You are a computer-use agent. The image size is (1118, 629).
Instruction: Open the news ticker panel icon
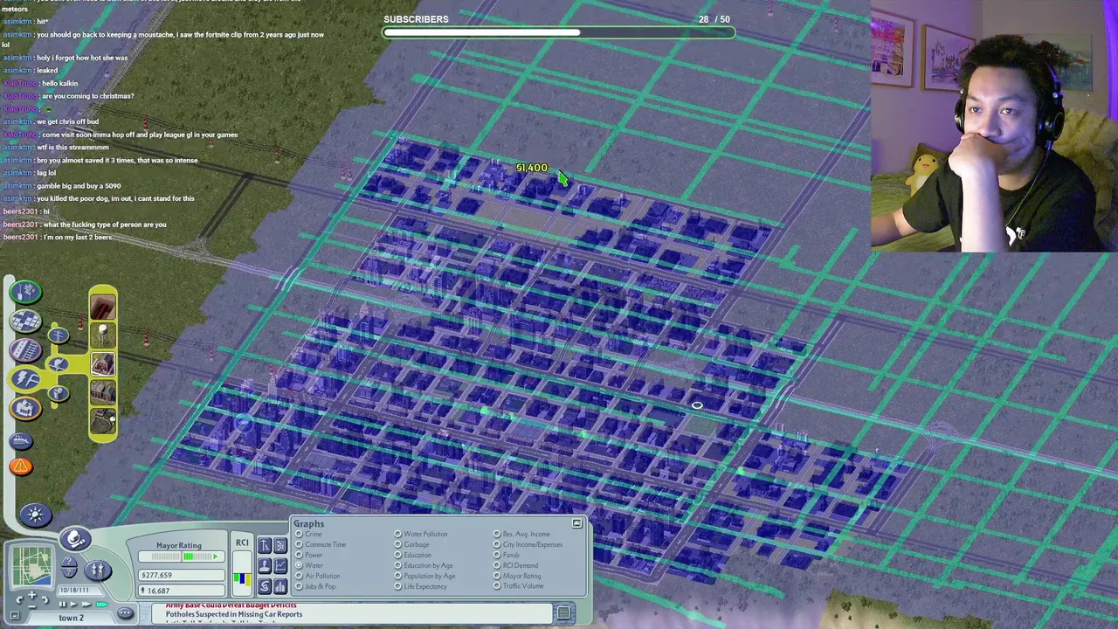[563, 613]
